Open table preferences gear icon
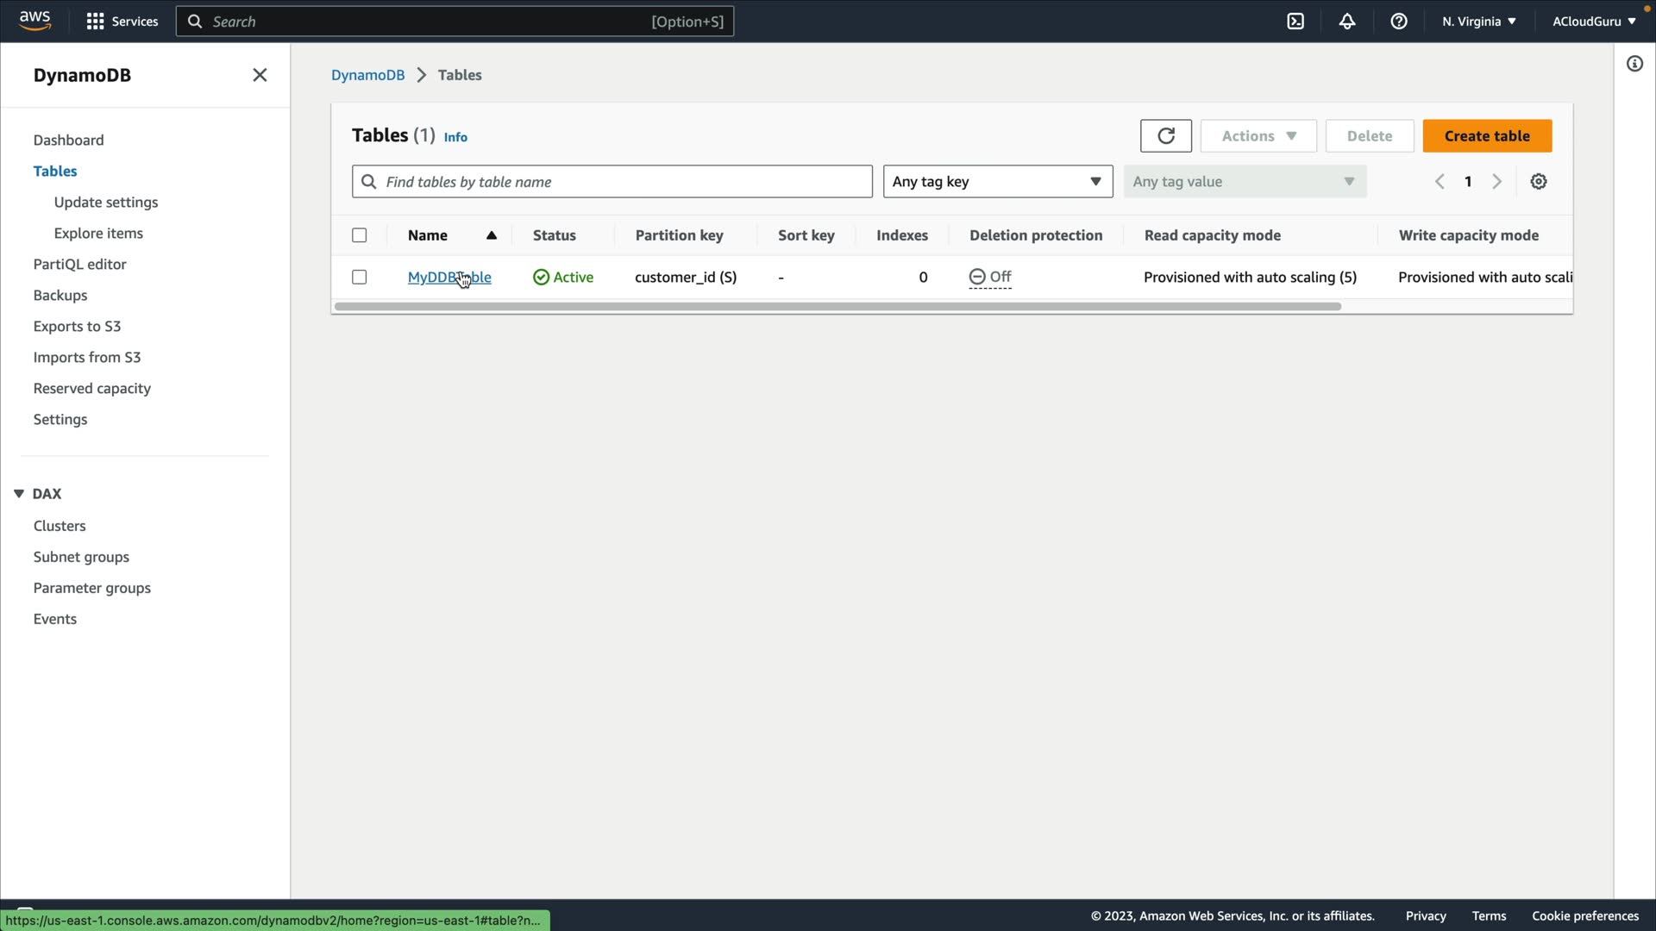Viewport: 1656px width, 931px height. [1539, 182]
